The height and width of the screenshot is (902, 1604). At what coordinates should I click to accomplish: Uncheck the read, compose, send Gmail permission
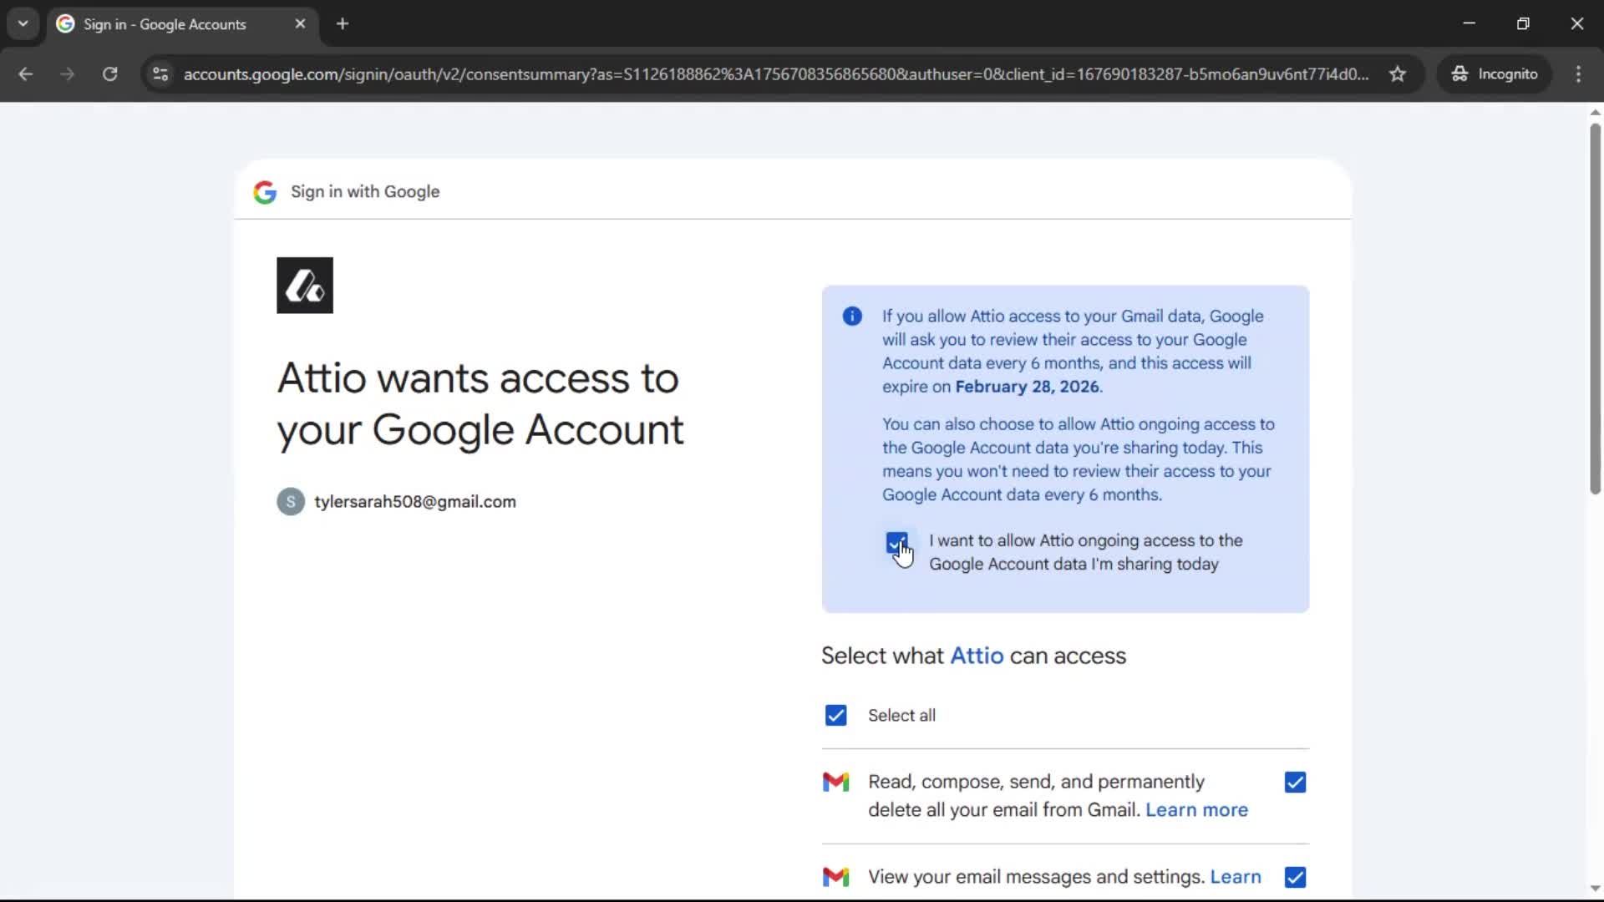(x=1294, y=782)
